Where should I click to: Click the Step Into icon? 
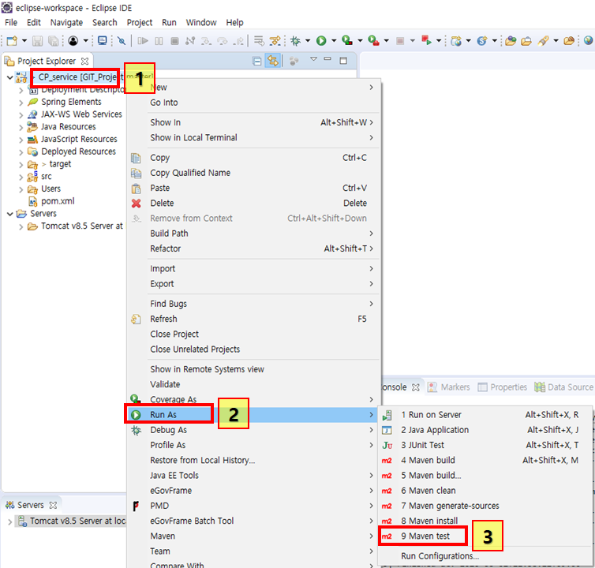click(x=206, y=40)
